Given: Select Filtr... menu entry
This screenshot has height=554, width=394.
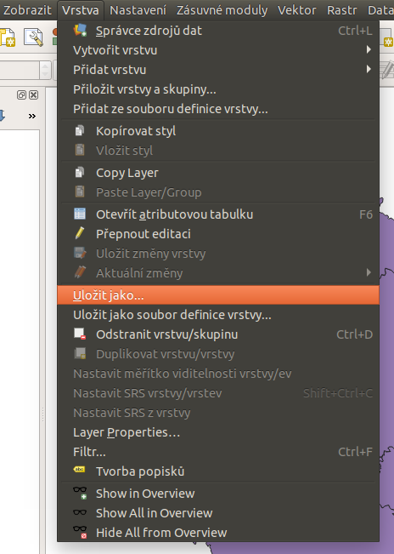Looking at the screenshot, I should click(x=218, y=452).
